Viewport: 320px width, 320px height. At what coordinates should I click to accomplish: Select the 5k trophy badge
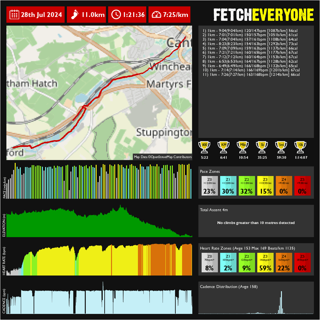click(x=262, y=146)
